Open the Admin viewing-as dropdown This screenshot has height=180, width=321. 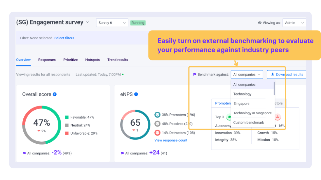click(294, 23)
